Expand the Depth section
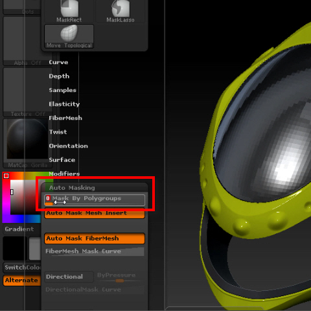311x311 pixels. [59, 76]
